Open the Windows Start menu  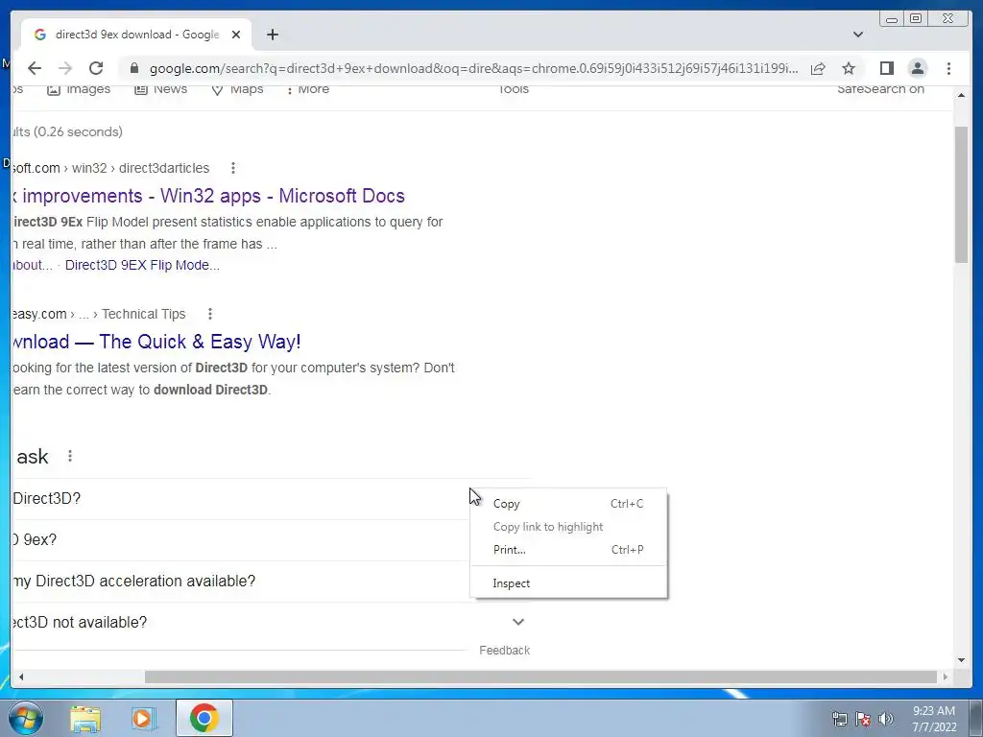[x=26, y=718]
